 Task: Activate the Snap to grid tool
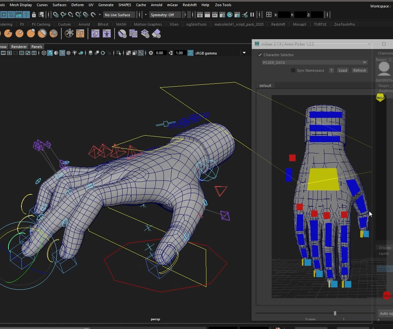(56, 15)
